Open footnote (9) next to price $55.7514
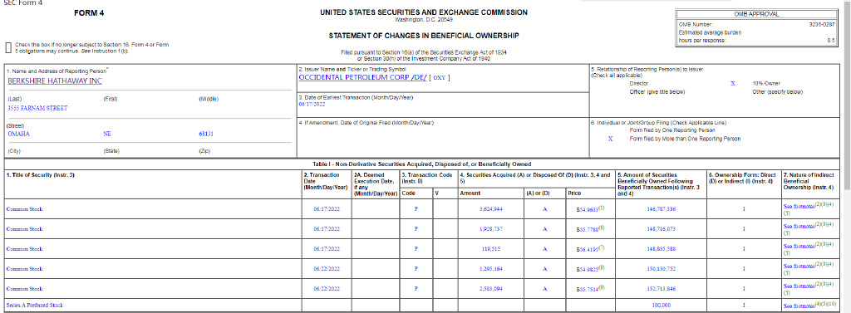Screen dimensions: 851x313 tap(602, 287)
